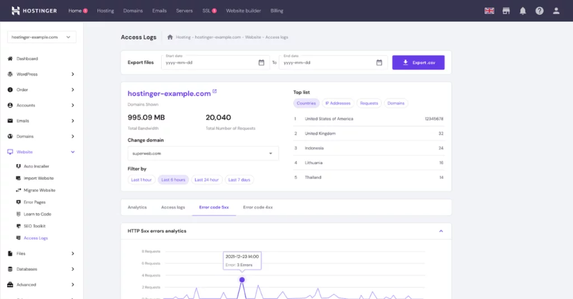Open the superweb.com change domain dropdown

203,153
